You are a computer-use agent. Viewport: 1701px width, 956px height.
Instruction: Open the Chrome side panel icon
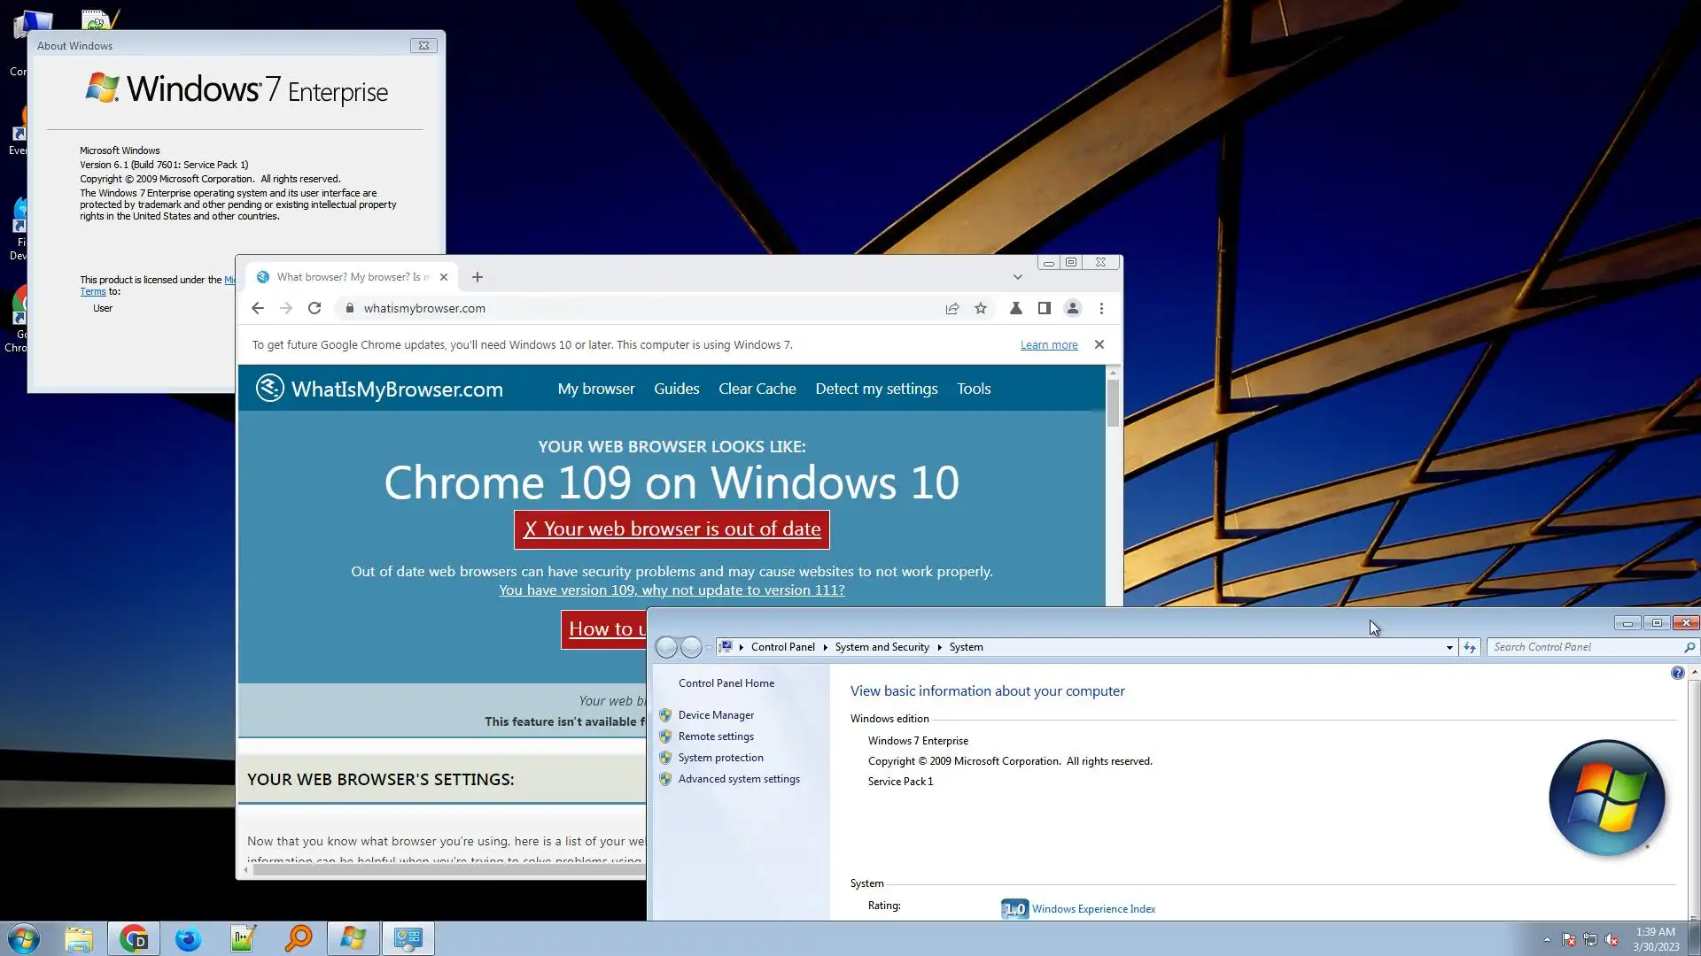coord(1044,308)
